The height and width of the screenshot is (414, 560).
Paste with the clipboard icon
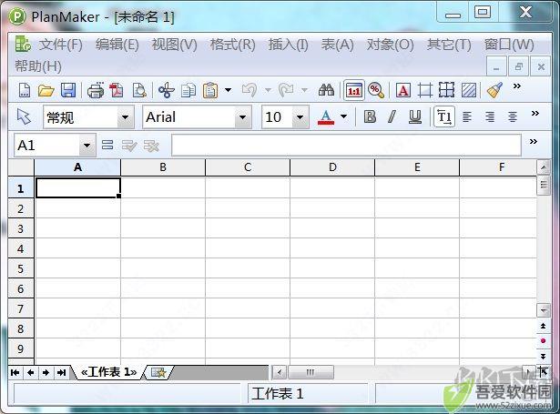pyautogui.click(x=210, y=90)
